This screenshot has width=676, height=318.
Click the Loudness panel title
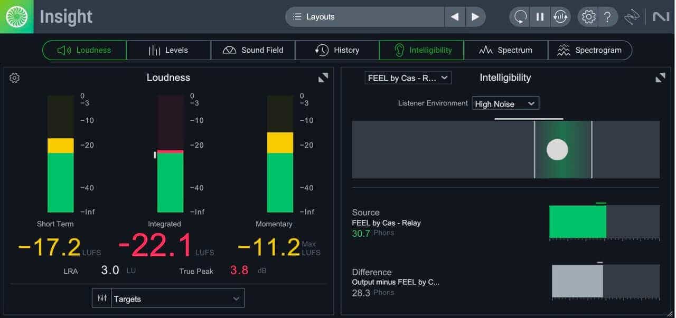tap(168, 78)
